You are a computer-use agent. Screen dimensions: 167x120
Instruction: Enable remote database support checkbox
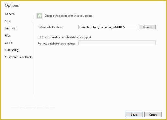pos(39,37)
